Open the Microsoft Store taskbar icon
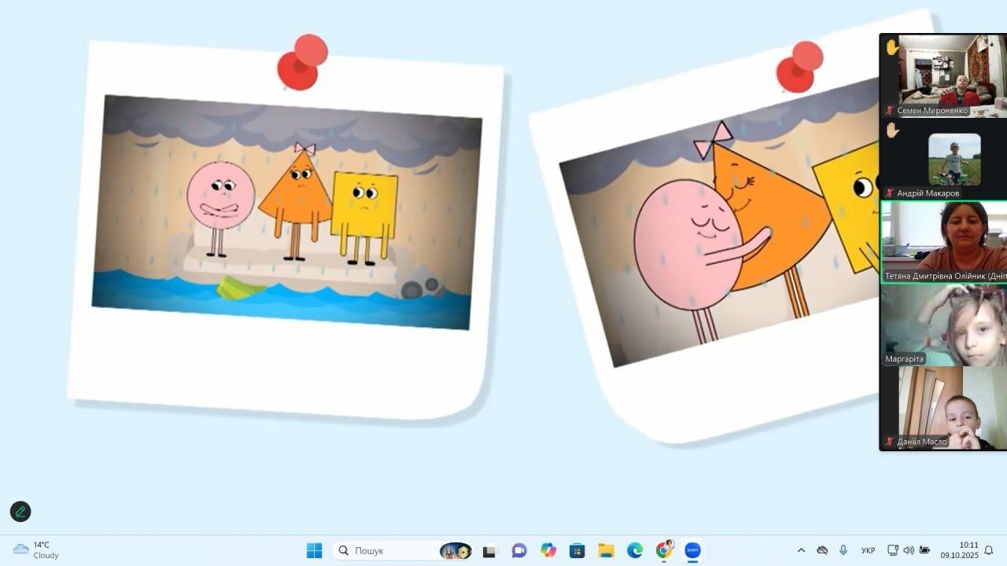This screenshot has width=1007, height=566. [577, 550]
